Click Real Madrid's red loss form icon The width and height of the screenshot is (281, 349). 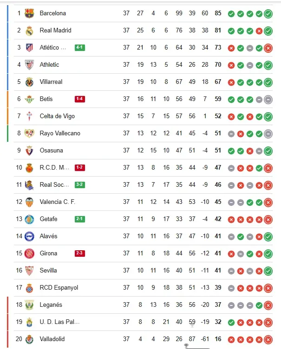click(259, 31)
